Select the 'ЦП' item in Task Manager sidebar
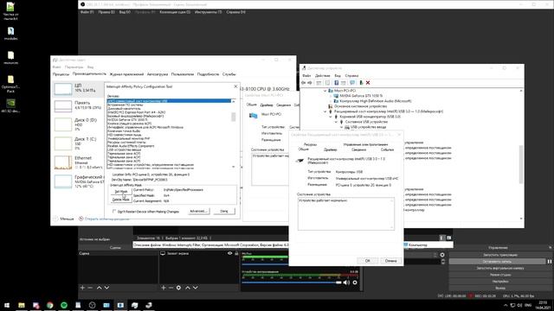 78,88
